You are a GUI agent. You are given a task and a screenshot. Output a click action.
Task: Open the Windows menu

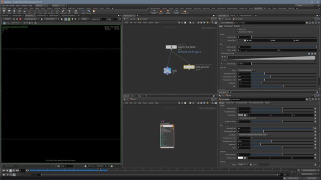[25, 5]
